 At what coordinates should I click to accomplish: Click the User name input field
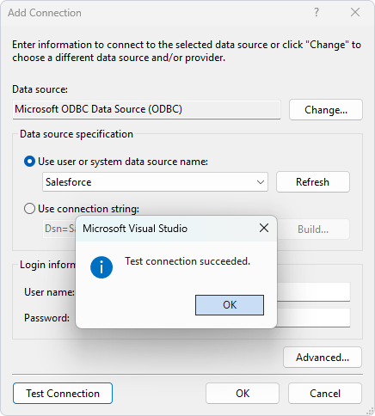pos(313,292)
